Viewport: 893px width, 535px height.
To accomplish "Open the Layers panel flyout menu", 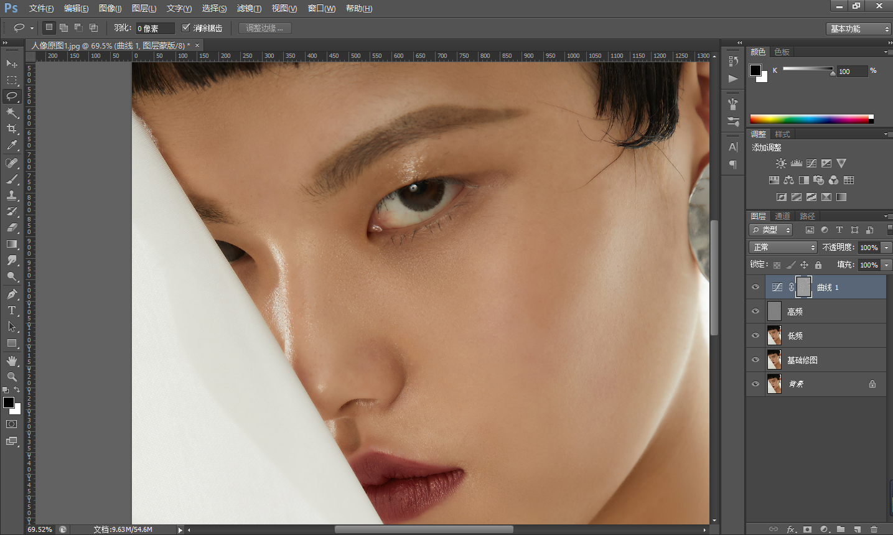I will [888, 216].
